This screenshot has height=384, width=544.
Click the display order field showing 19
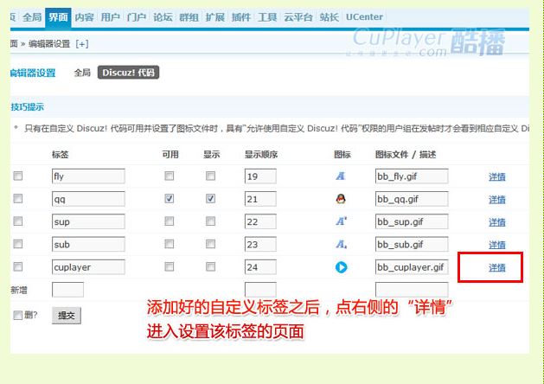tap(260, 176)
